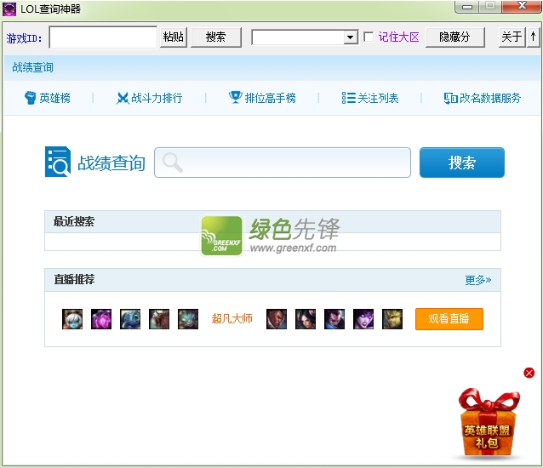Click the trophy icon for 排位高手榜

(236, 97)
